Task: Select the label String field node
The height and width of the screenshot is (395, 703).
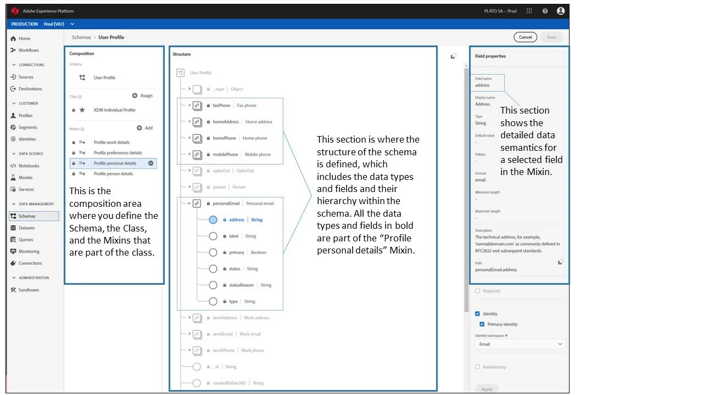Action: click(x=213, y=236)
